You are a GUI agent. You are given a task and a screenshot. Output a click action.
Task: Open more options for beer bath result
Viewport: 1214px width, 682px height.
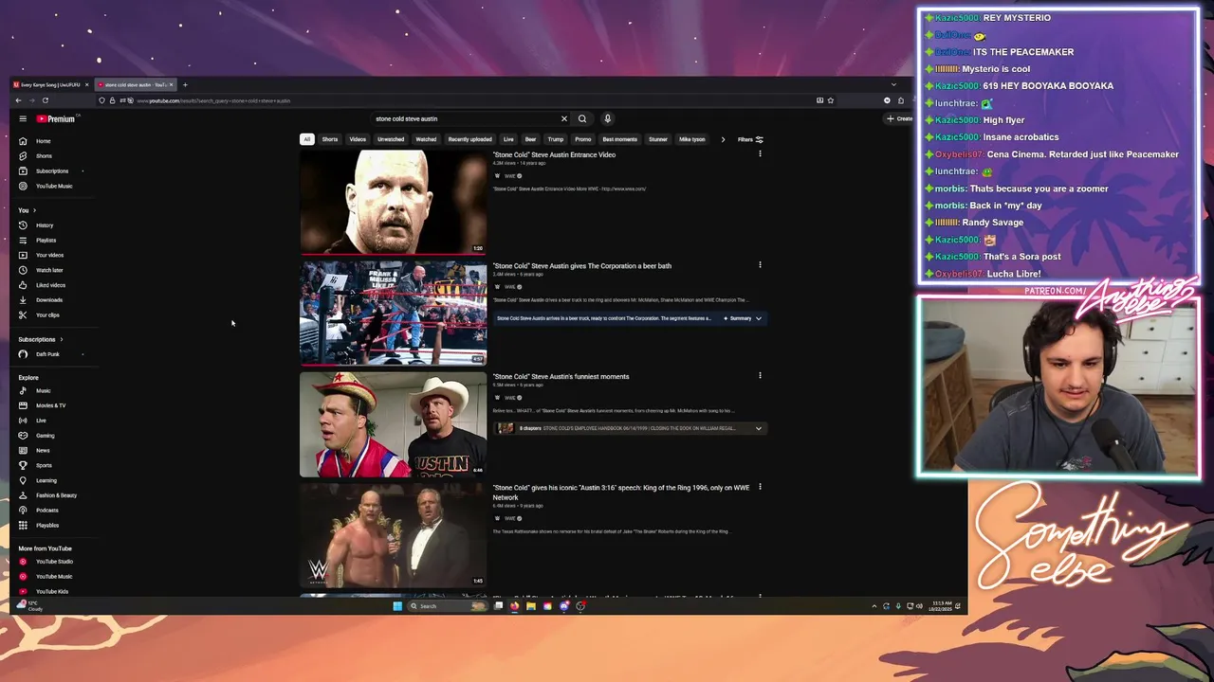[760, 265]
